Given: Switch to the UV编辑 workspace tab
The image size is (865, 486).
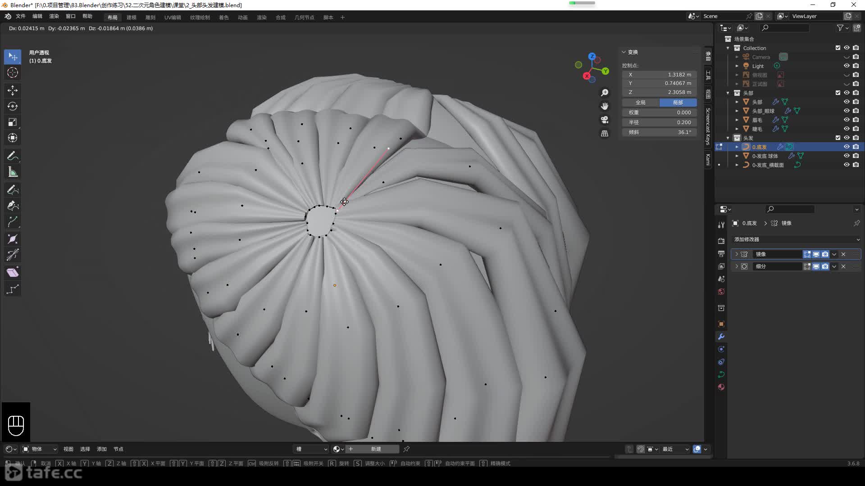Looking at the screenshot, I should pos(173,18).
